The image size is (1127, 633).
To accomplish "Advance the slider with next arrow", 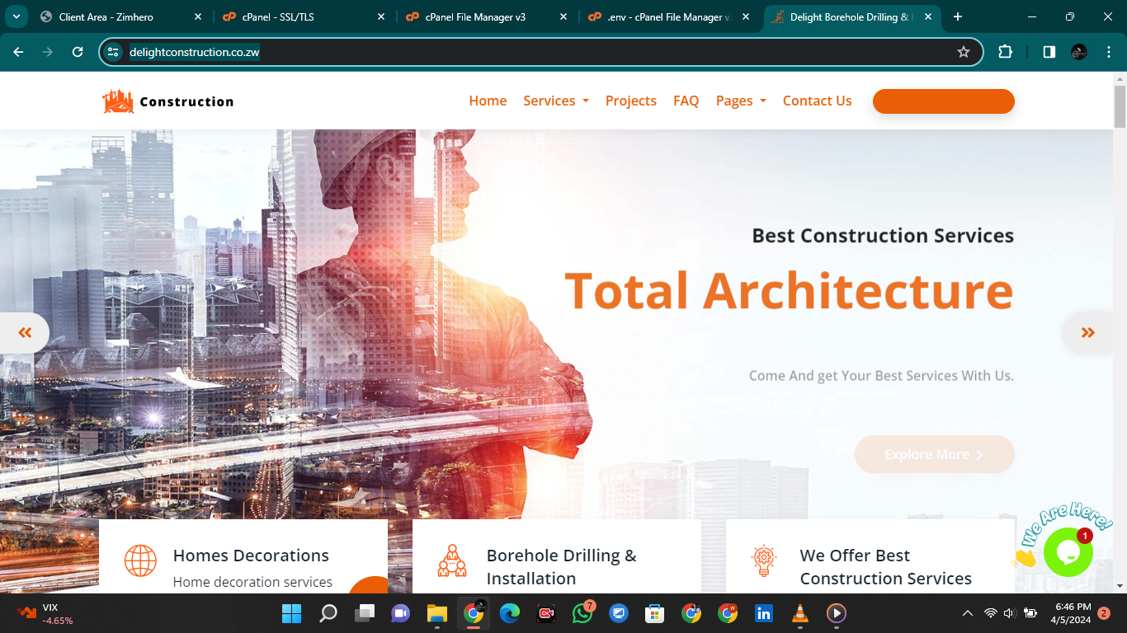I will pos(1087,333).
